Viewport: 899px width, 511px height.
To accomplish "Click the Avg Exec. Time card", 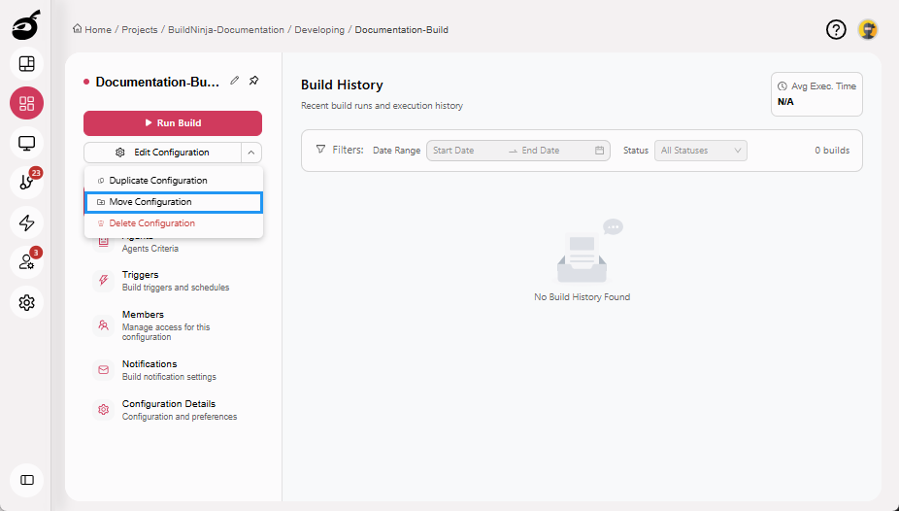I will coord(816,94).
